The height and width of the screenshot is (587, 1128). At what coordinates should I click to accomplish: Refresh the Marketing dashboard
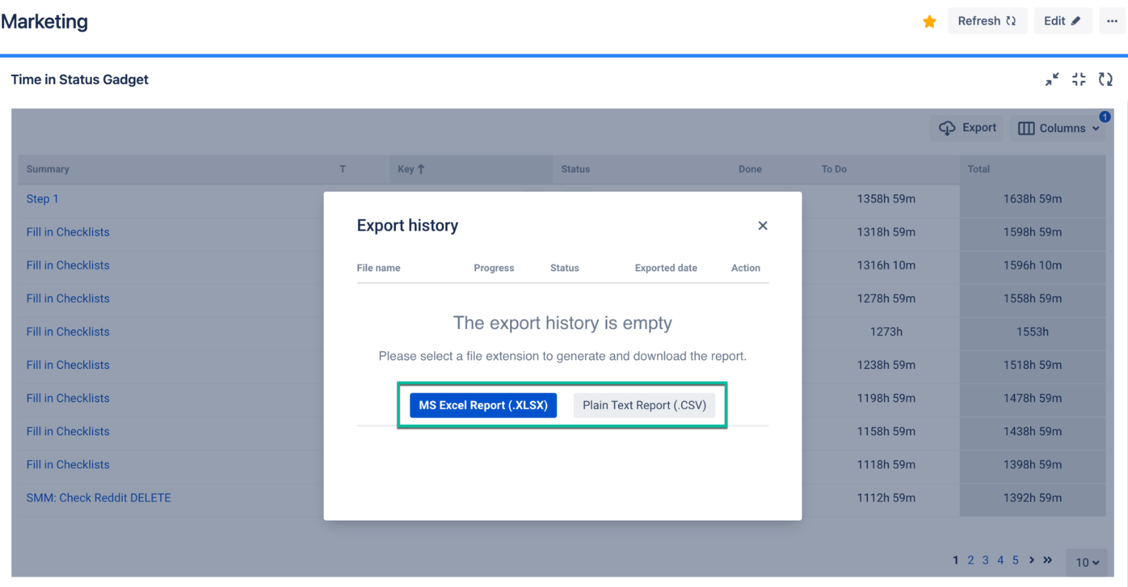click(x=986, y=21)
